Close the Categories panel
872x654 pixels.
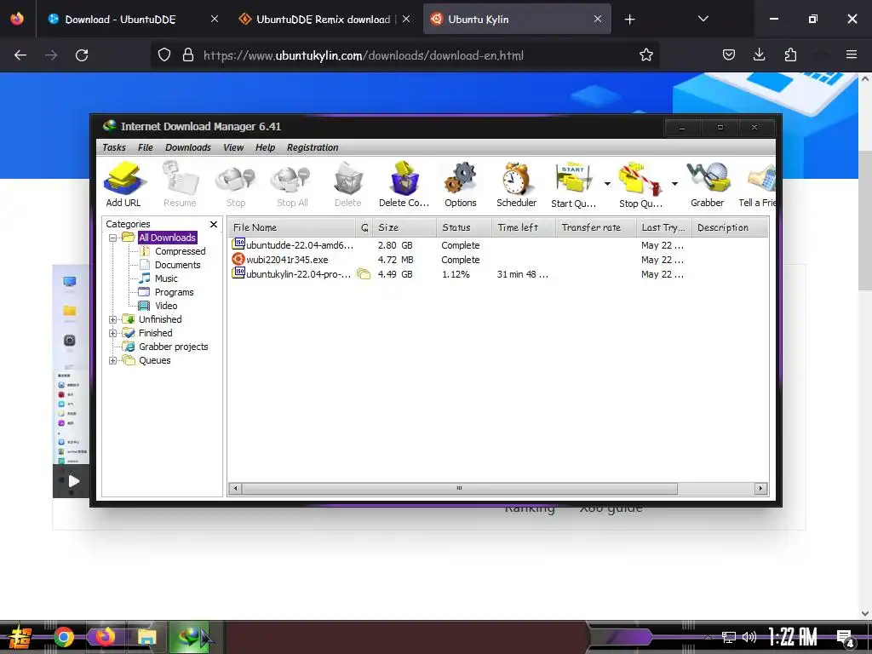pos(214,224)
